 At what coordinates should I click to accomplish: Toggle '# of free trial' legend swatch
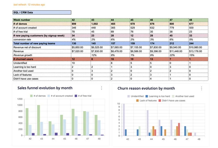point(76,96)
